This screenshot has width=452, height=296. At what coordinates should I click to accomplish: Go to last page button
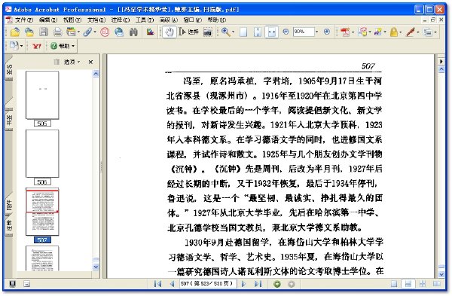click(x=258, y=284)
